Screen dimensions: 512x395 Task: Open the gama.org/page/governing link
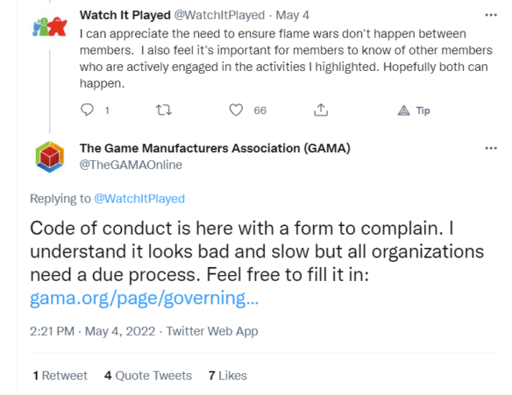pos(144,298)
